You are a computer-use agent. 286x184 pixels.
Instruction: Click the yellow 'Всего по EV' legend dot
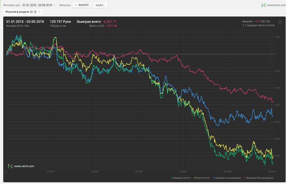pyautogui.click(x=195, y=178)
